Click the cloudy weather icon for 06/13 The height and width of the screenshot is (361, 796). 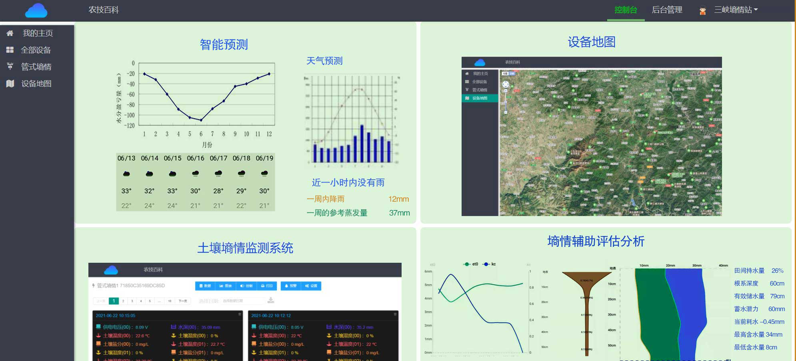tap(126, 173)
